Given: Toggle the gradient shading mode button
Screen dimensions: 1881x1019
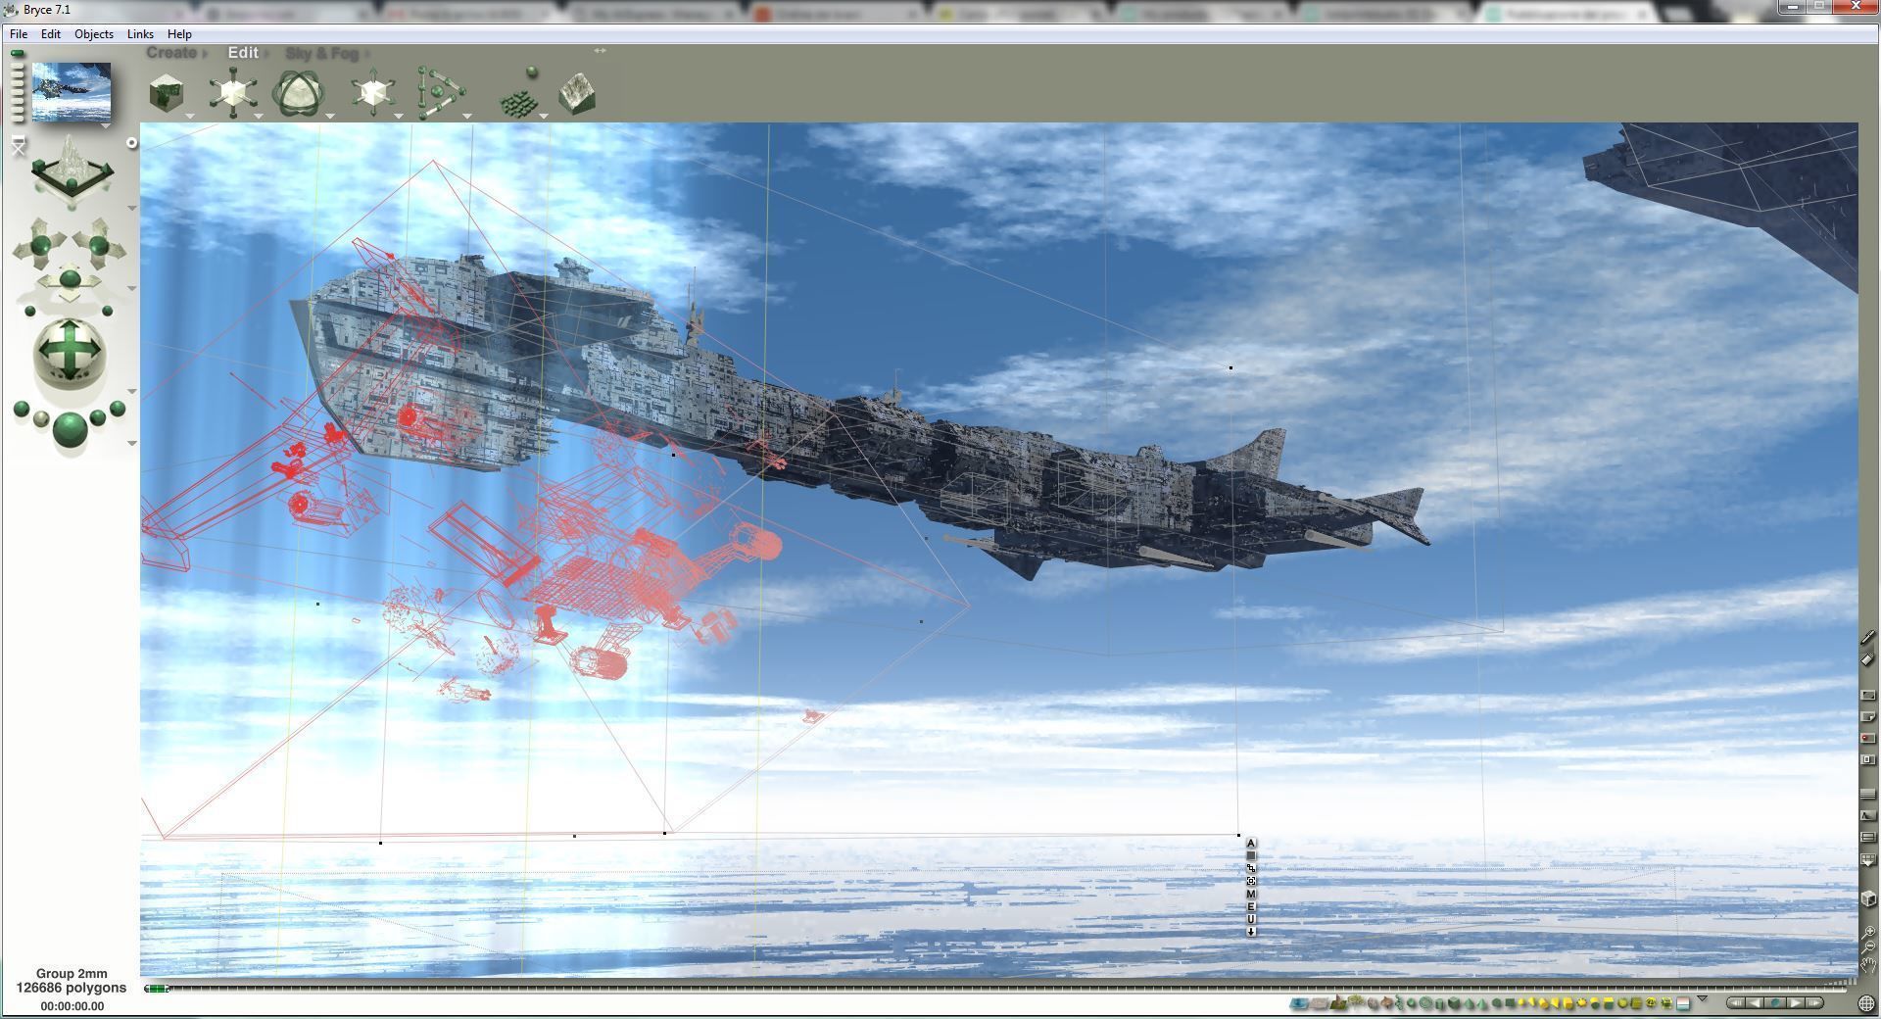Looking at the screenshot, I should tap(1868, 815).
